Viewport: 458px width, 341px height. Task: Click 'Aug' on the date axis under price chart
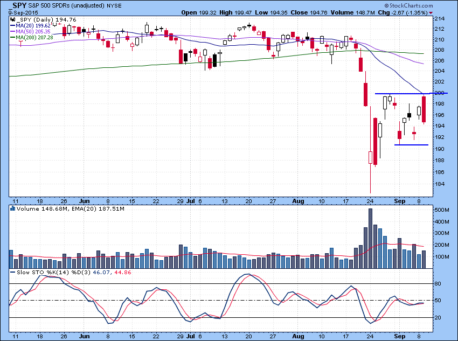pyautogui.click(x=298, y=201)
